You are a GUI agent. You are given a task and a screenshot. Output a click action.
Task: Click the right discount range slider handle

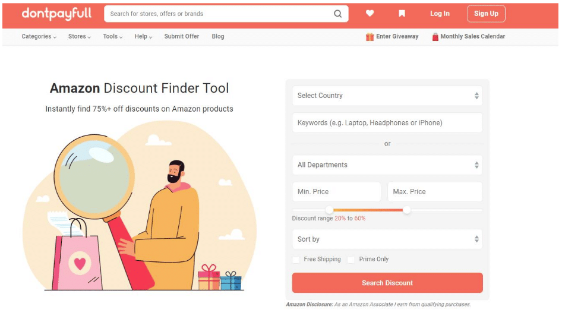pyautogui.click(x=406, y=210)
